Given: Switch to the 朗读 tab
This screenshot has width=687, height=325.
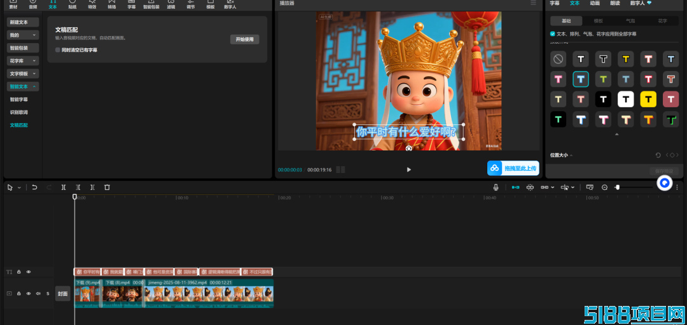Looking at the screenshot, I should [614, 3].
